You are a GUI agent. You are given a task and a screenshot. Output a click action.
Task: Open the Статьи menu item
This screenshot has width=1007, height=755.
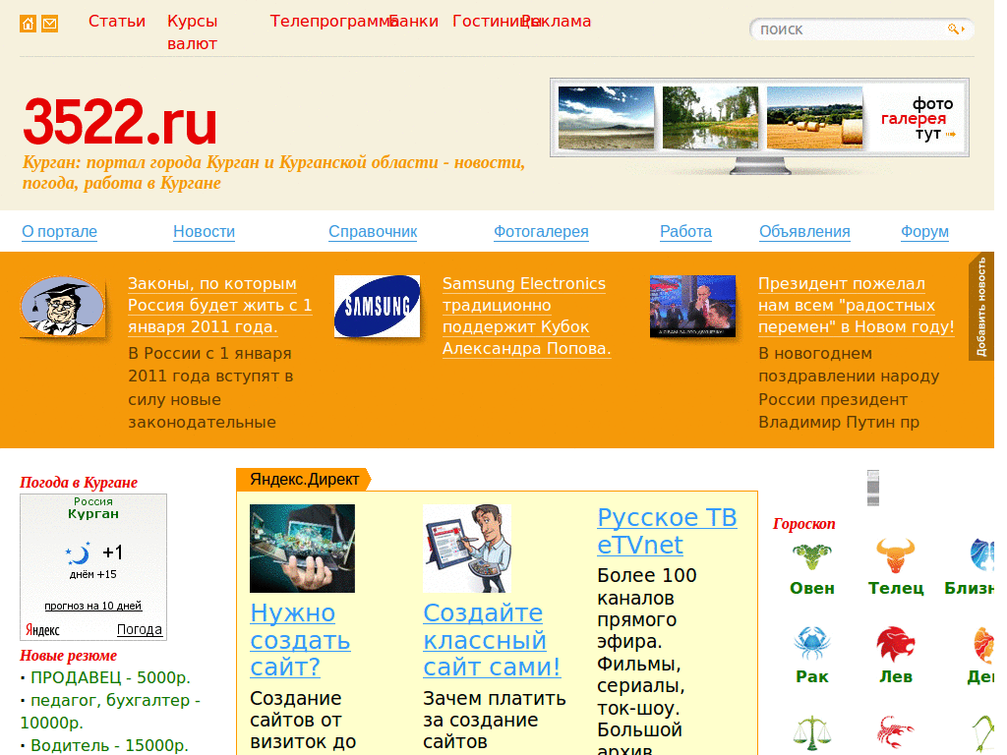[x=117, y=22]
